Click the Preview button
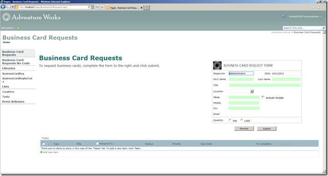 244,128
